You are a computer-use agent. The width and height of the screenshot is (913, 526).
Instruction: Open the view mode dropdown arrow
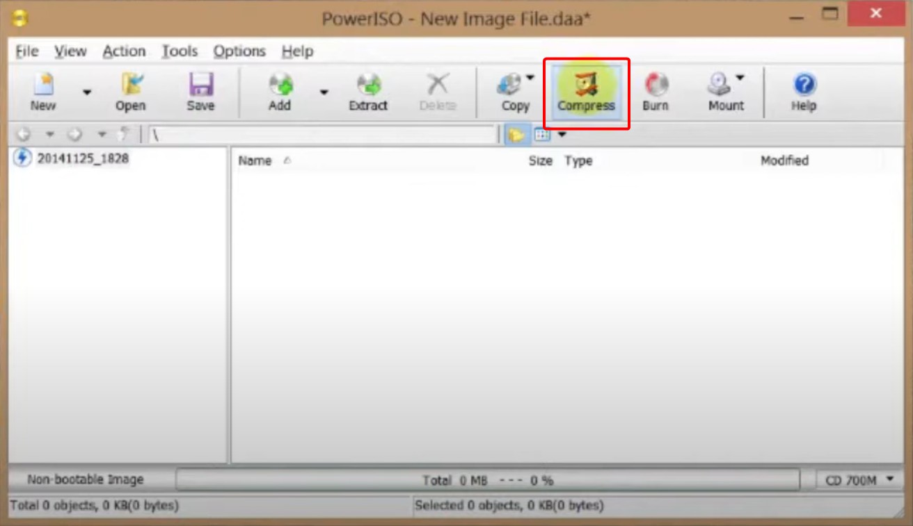tap(562, 135)
